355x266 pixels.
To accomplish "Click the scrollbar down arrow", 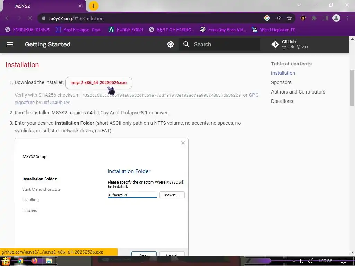I will tap(352, 252).
